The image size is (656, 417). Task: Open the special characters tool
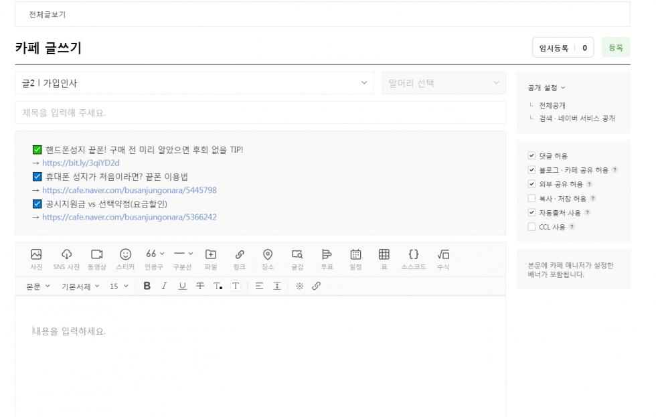(x=300, y=286)
